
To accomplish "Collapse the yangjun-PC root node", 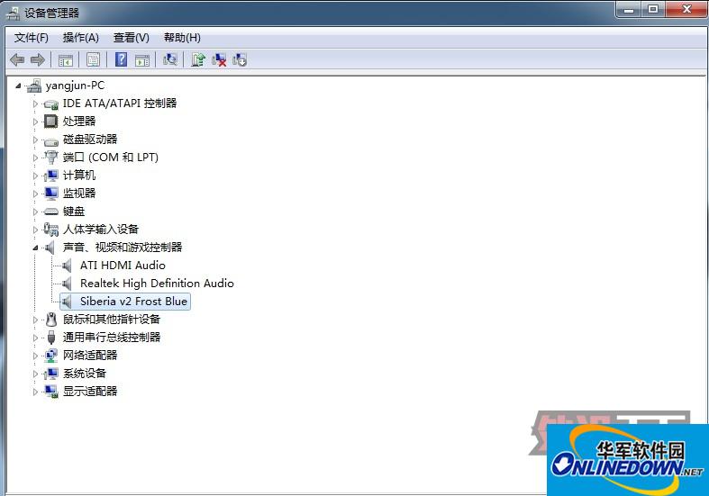I will (x=18, y=86).
